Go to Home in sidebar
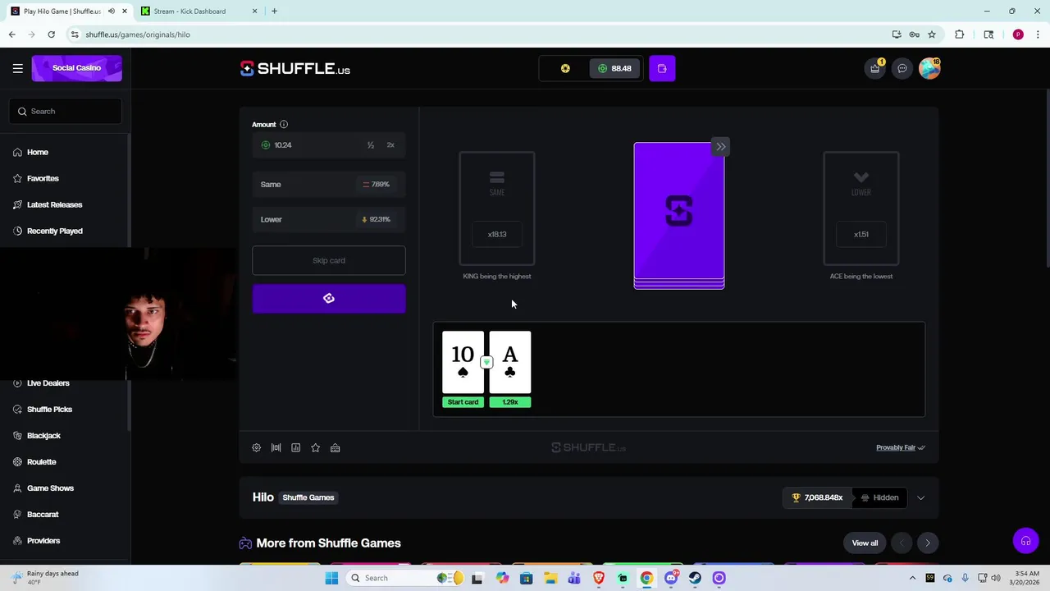This screenshot has height=591, width=1050. point(38,152)
